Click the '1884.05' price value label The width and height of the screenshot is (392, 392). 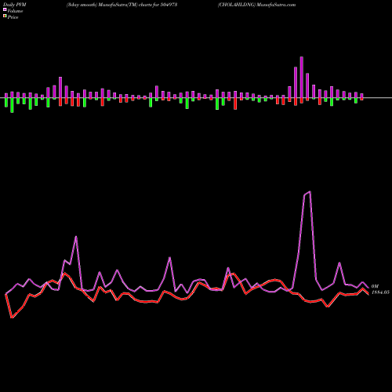[x=380, y=292]
